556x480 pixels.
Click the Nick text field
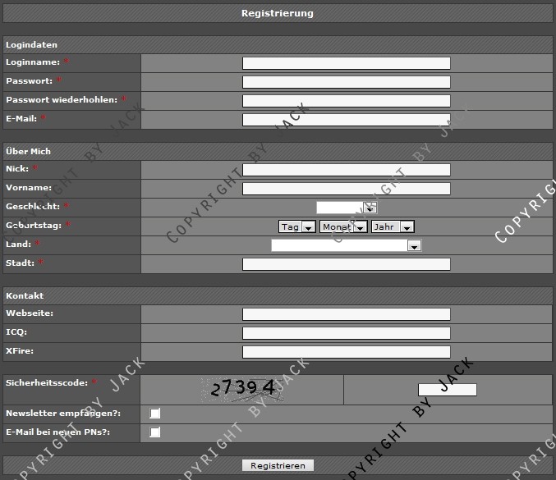point(346,170)
